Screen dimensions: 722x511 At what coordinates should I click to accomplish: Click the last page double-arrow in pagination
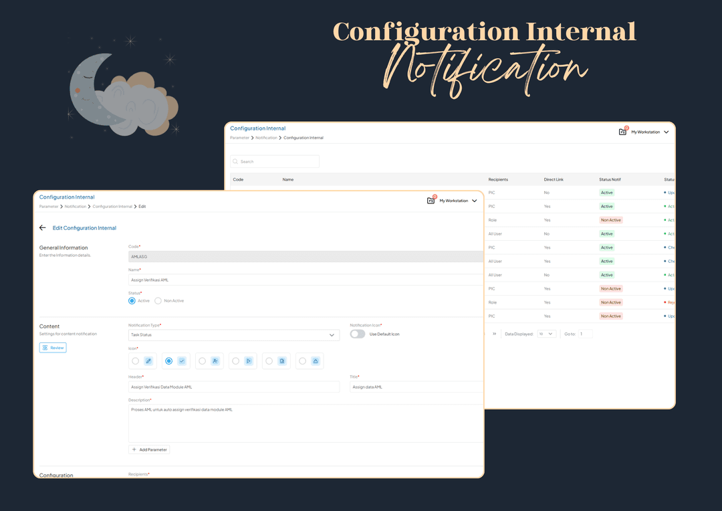pyautogui.click(x=495, y=334)
